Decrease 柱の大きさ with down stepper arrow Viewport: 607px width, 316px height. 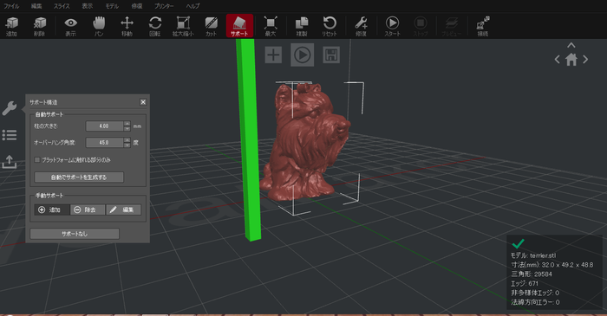[127, 129]
